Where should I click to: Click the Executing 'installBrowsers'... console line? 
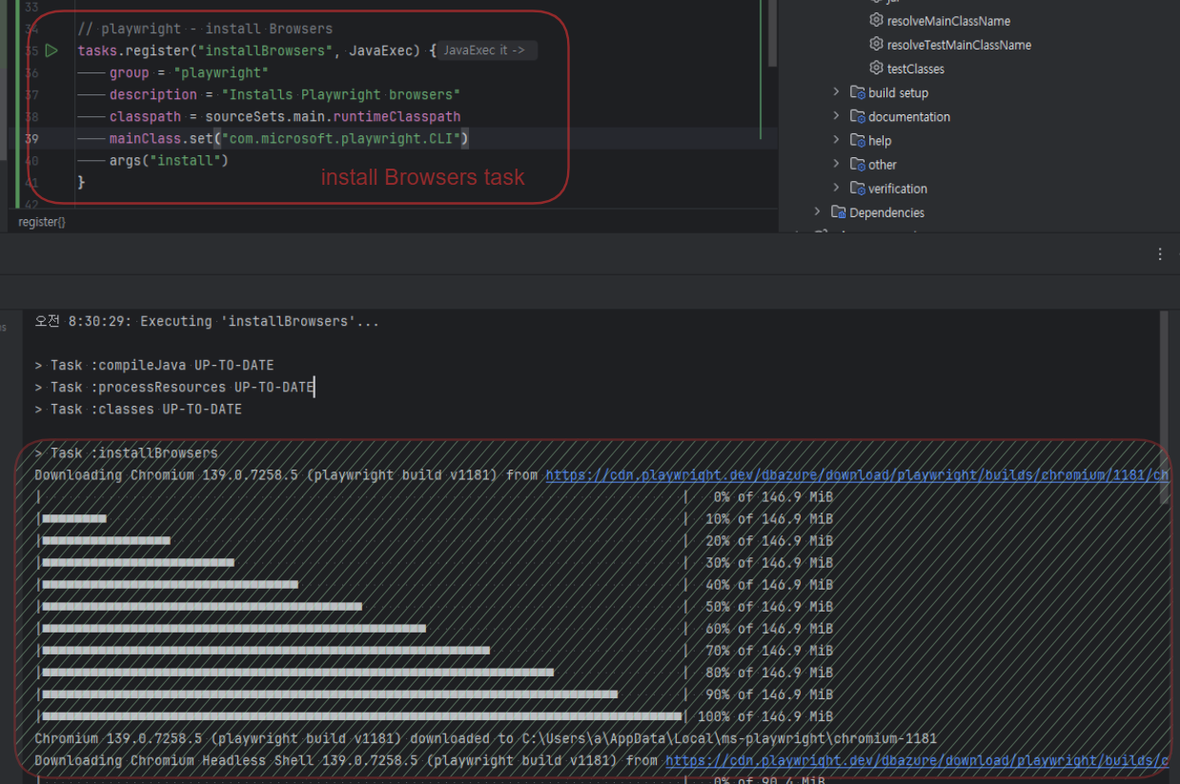[207, 321]
